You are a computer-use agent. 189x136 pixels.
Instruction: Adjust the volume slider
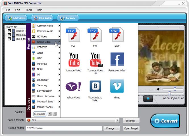pyautogui.click(x=175, y=89)
